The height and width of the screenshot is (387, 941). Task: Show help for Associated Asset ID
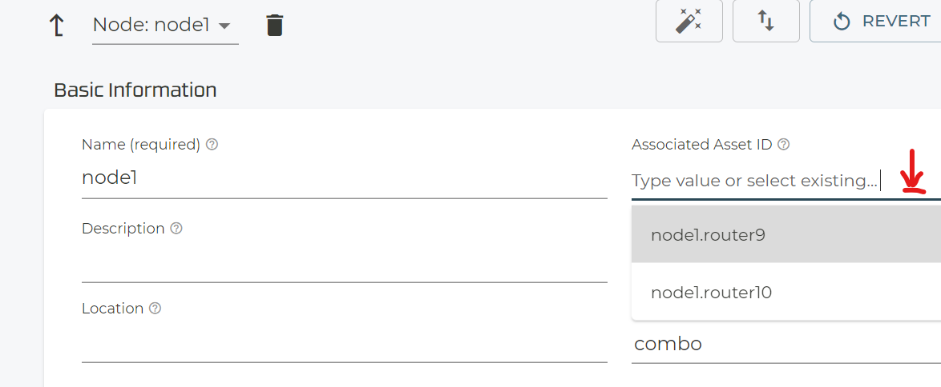784,145
